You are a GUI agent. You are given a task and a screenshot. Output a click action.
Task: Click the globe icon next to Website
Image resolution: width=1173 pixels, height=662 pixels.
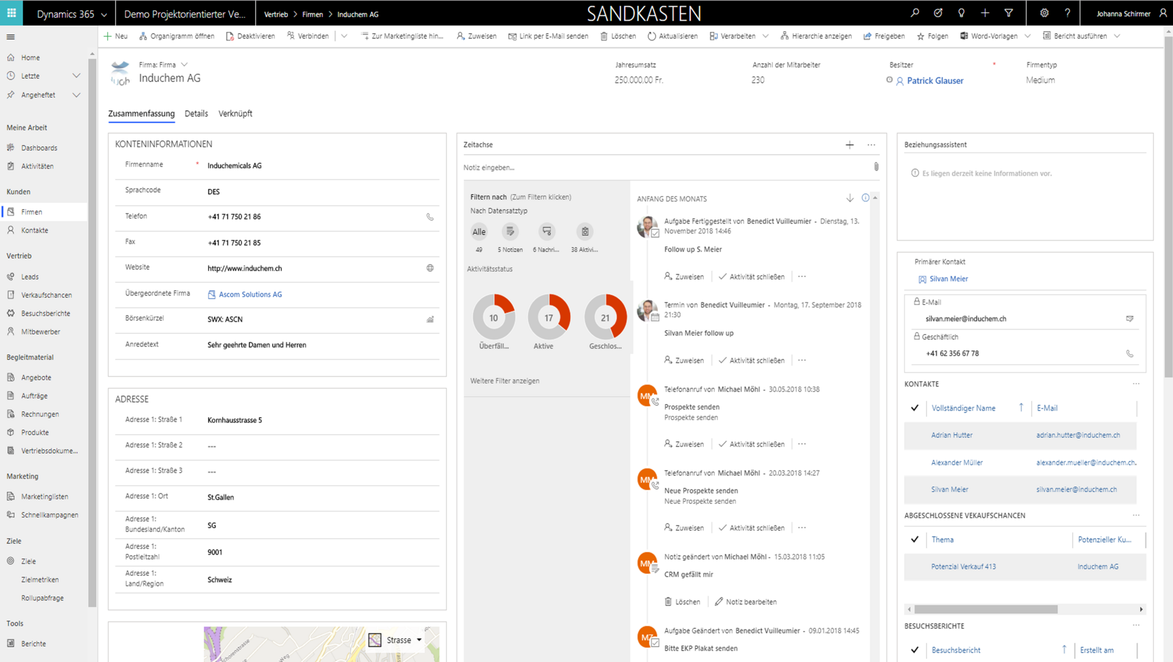coord(430,268)
